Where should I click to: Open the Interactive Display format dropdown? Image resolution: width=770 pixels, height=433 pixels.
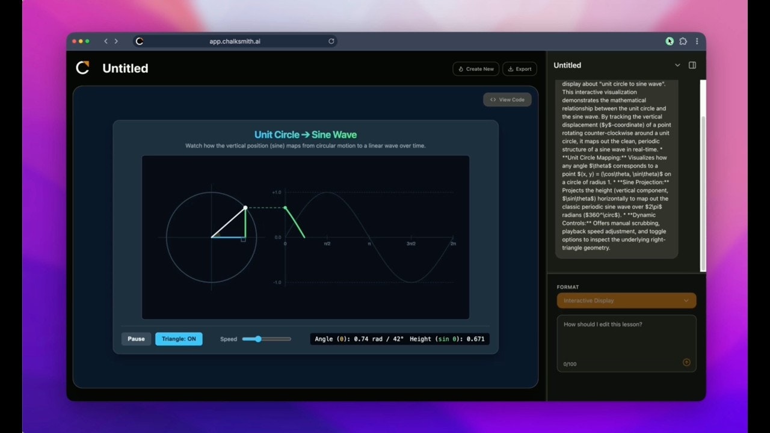coord(626,301)
